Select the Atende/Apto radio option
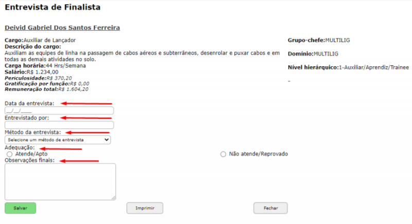Viewport: 412px width, 224px height. tap(10, 154)
